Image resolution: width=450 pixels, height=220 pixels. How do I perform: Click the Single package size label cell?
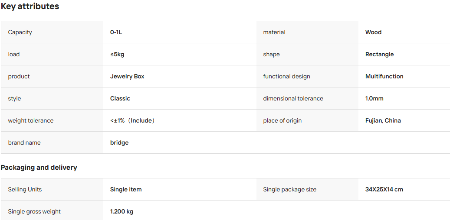307,189
